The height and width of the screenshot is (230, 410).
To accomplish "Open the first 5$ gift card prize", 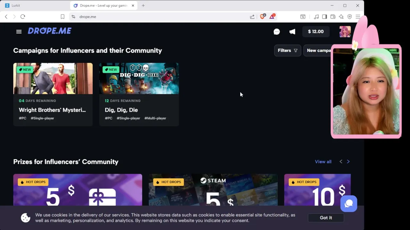I will click(x=78, y=190).
